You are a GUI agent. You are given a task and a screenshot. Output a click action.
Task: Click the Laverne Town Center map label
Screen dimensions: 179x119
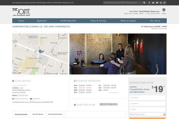point(35,58)
